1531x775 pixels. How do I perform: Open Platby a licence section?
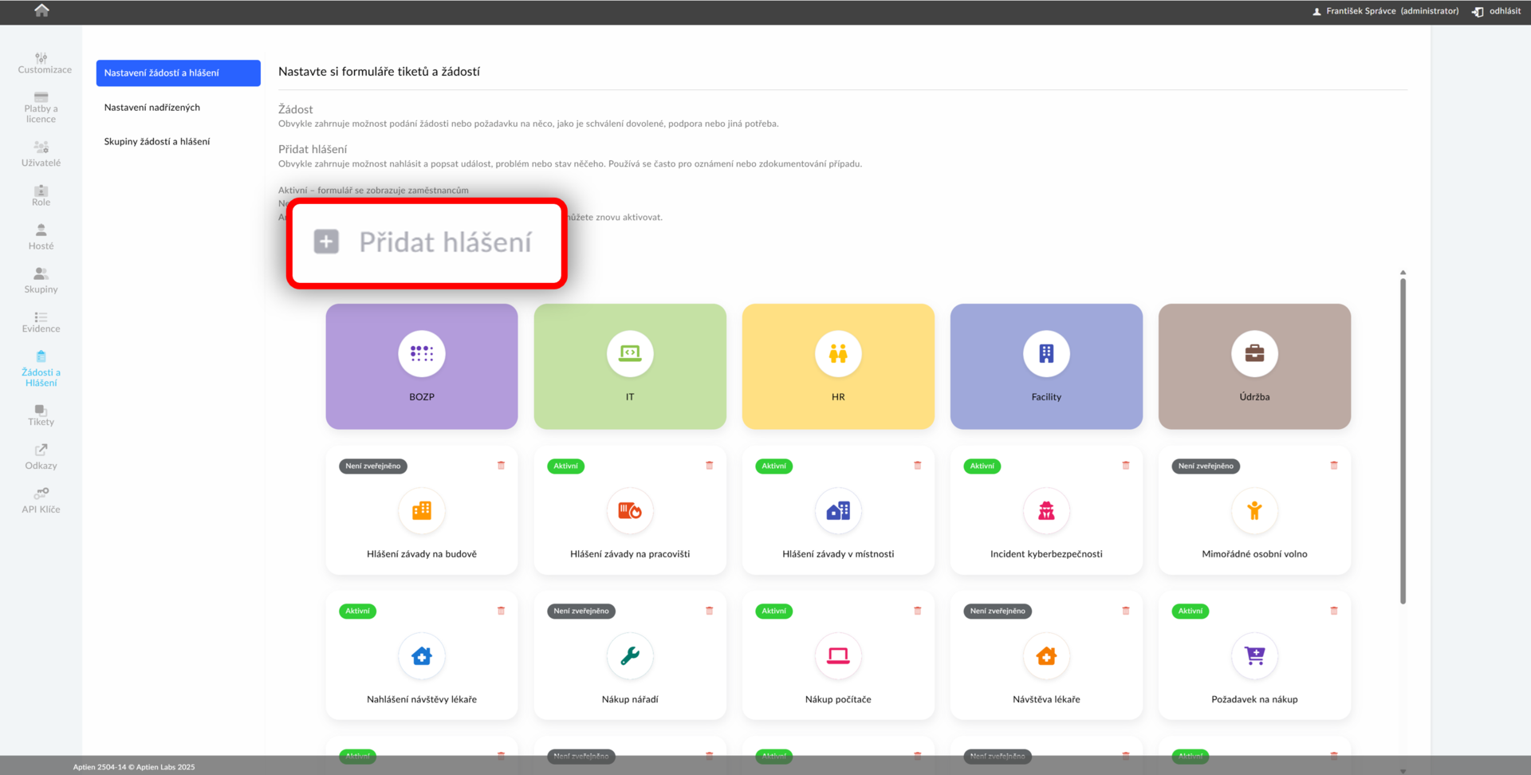[41, 108]
